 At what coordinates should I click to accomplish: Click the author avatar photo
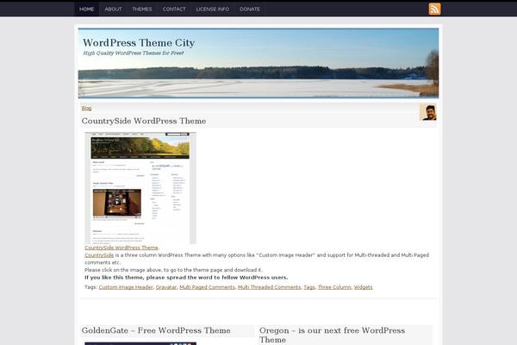pos(428,112)
